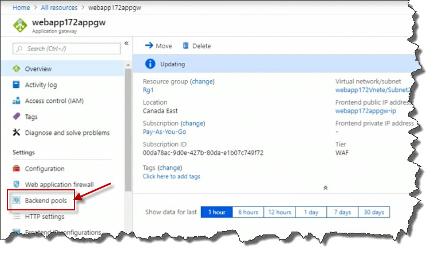Go to the Home breadcrumb

[x=21, y=7]
